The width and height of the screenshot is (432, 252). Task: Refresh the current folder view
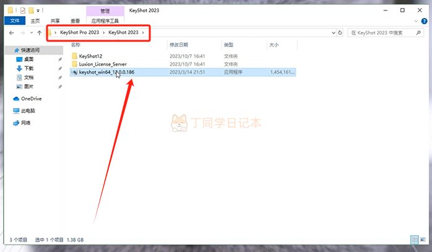[x=340, y=33]
